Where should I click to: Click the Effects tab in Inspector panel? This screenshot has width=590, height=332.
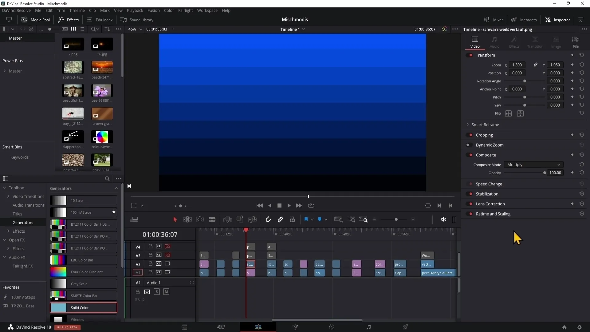pos(515,42)
